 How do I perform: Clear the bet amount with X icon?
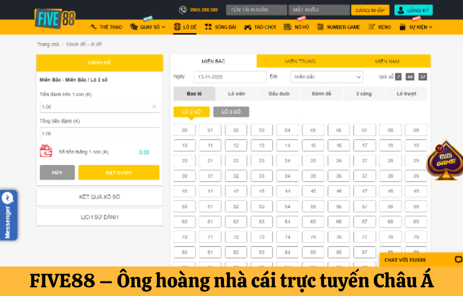point(154,107)
